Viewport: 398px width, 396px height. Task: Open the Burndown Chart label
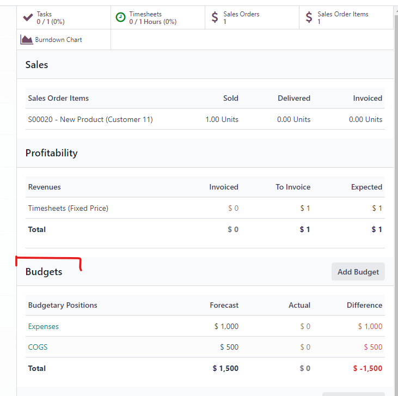[58, 40]
